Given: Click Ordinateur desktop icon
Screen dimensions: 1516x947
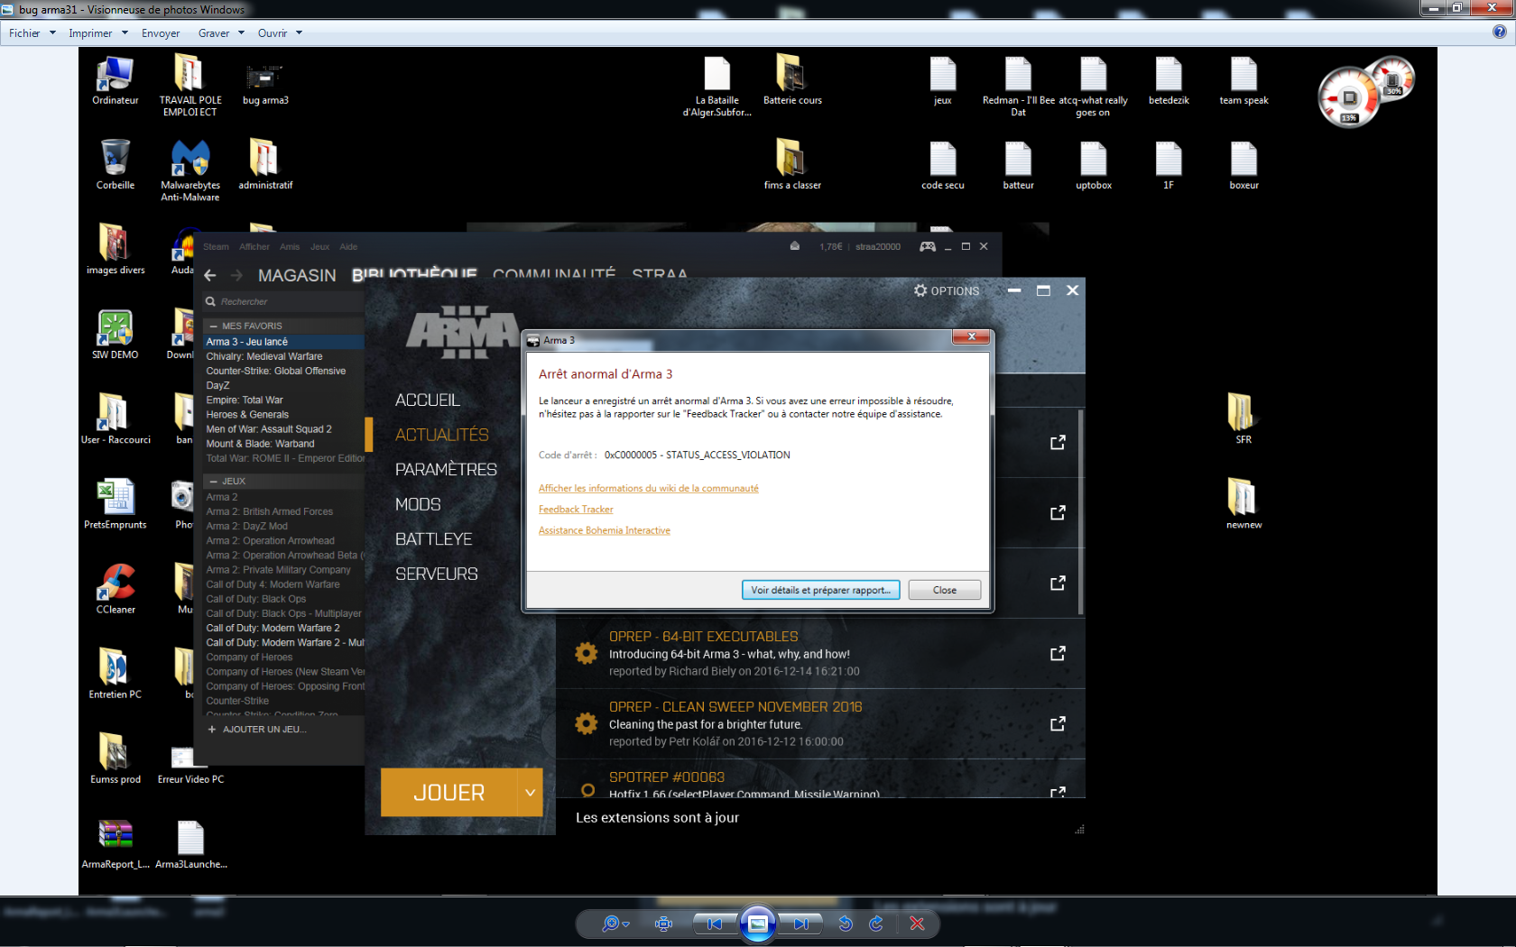Looking at the screenshot, I should (116, 81).
